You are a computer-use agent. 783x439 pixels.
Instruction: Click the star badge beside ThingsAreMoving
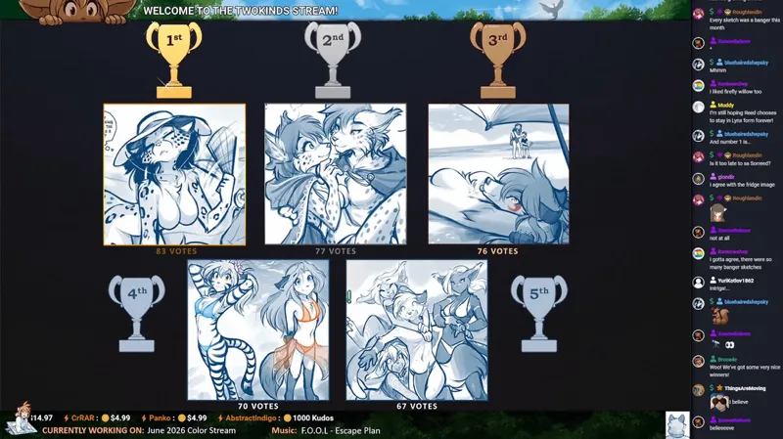coord(719,387)
